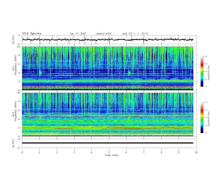Click the 'start UT = 1:20:0' label
The height and width of the screenshot is (171, 221).
point(135,34)
